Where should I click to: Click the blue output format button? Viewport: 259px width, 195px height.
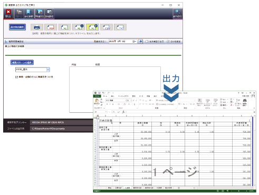pyautogui.click(x=17, y=27)
